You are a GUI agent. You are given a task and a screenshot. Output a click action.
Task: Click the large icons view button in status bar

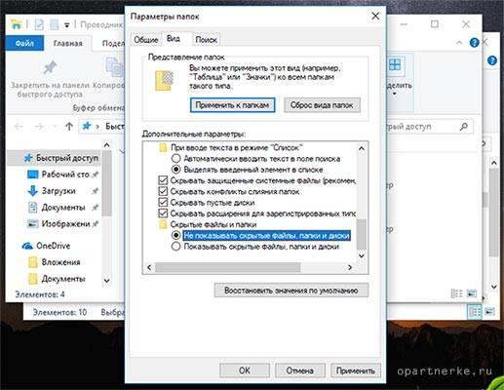[x=471, y=293]
